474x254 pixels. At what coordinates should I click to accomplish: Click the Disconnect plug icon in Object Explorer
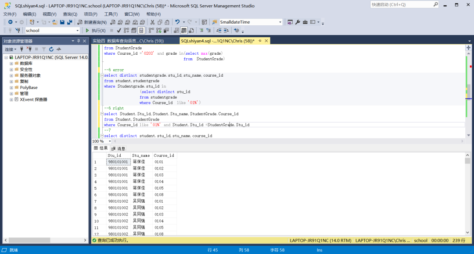(29, 49)
